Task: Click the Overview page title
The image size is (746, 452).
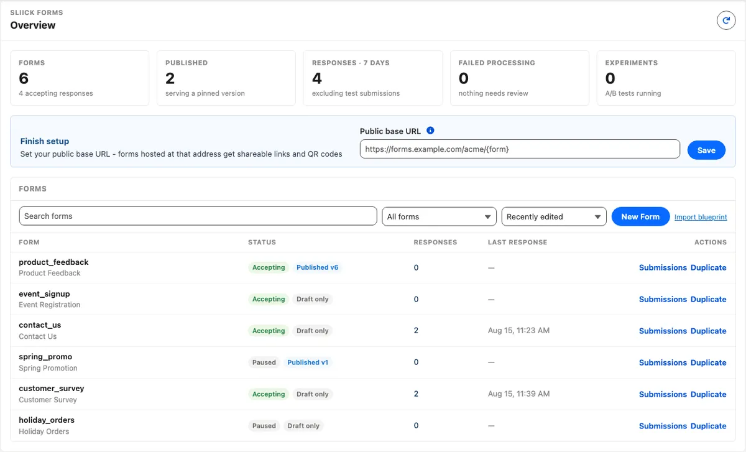Action: click(33, 25)
